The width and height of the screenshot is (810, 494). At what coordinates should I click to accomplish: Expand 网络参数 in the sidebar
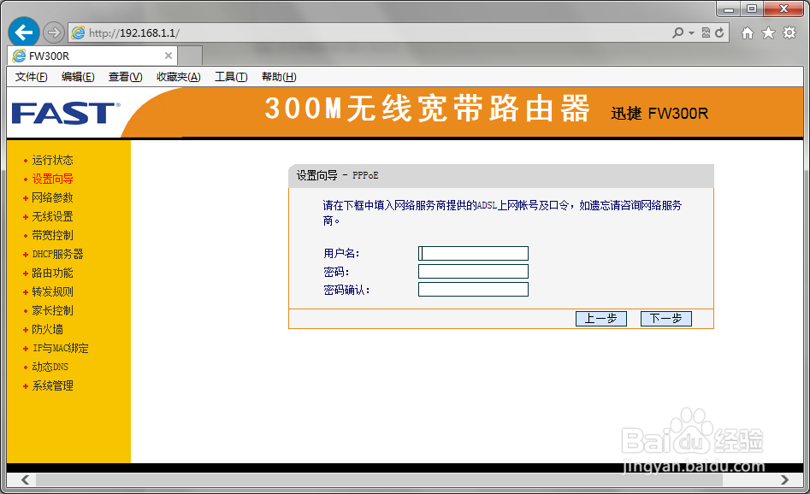(52, 197)
